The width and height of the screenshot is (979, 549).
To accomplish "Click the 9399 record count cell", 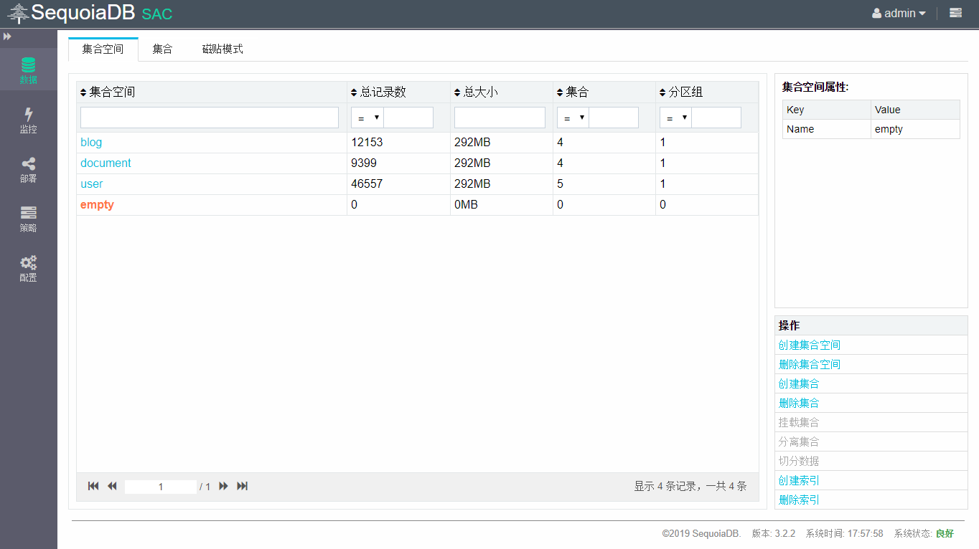I will click(x=398, y=163).
